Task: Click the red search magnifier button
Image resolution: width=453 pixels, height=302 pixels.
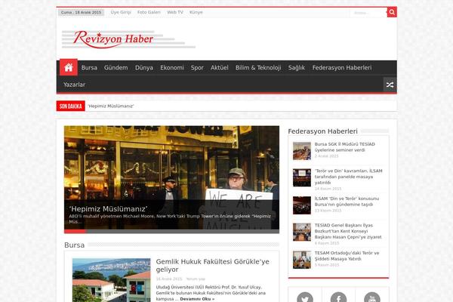Action: 392,12
